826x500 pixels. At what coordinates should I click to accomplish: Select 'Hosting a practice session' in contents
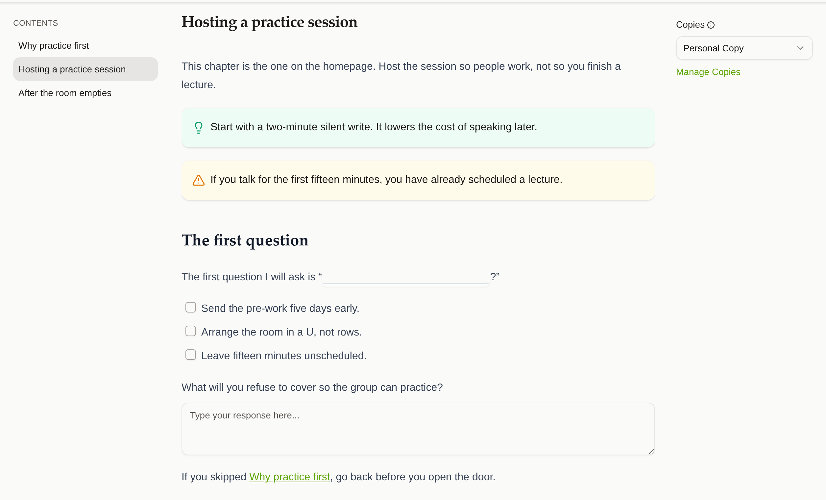coord(85,69)
